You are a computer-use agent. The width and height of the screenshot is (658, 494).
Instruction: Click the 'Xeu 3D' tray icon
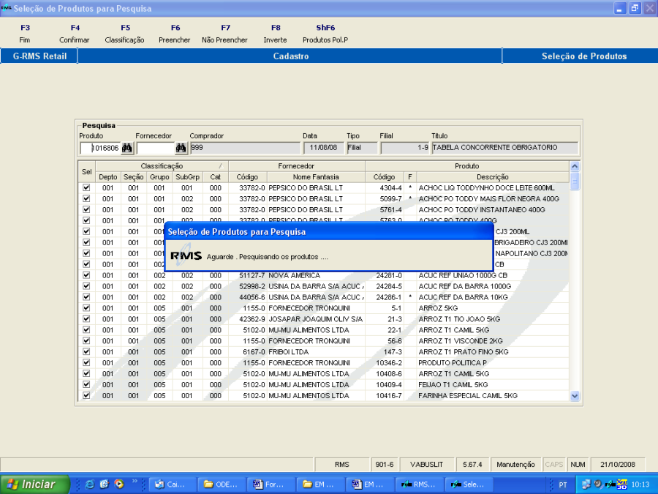621,484
